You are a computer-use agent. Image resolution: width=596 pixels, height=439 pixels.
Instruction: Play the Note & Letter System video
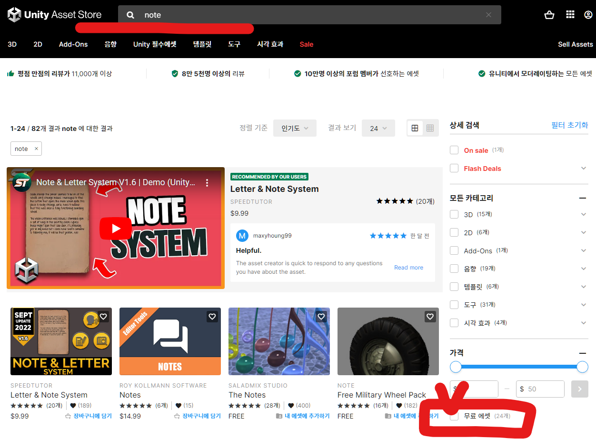[x=116, y=229]
